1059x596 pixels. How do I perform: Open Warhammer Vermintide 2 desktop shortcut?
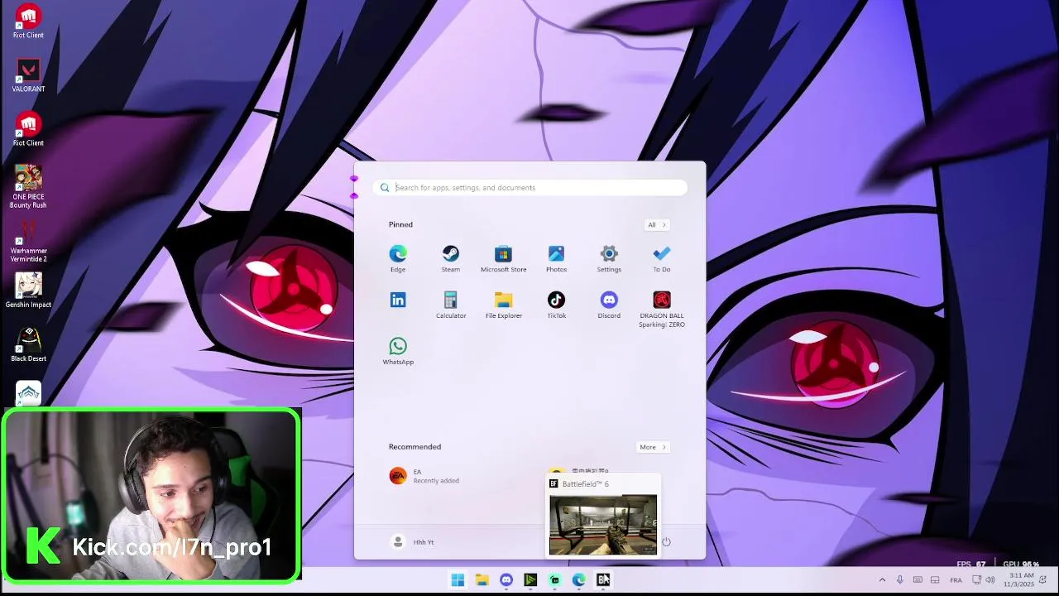click(x=28, y=241)
